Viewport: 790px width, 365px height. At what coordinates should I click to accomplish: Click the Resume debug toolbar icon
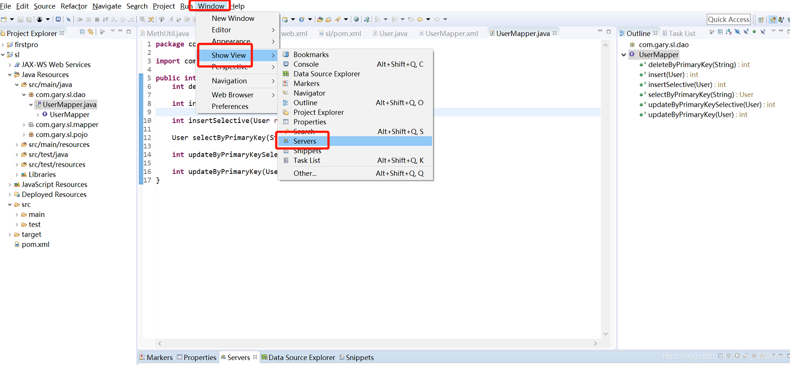(80, 19)
